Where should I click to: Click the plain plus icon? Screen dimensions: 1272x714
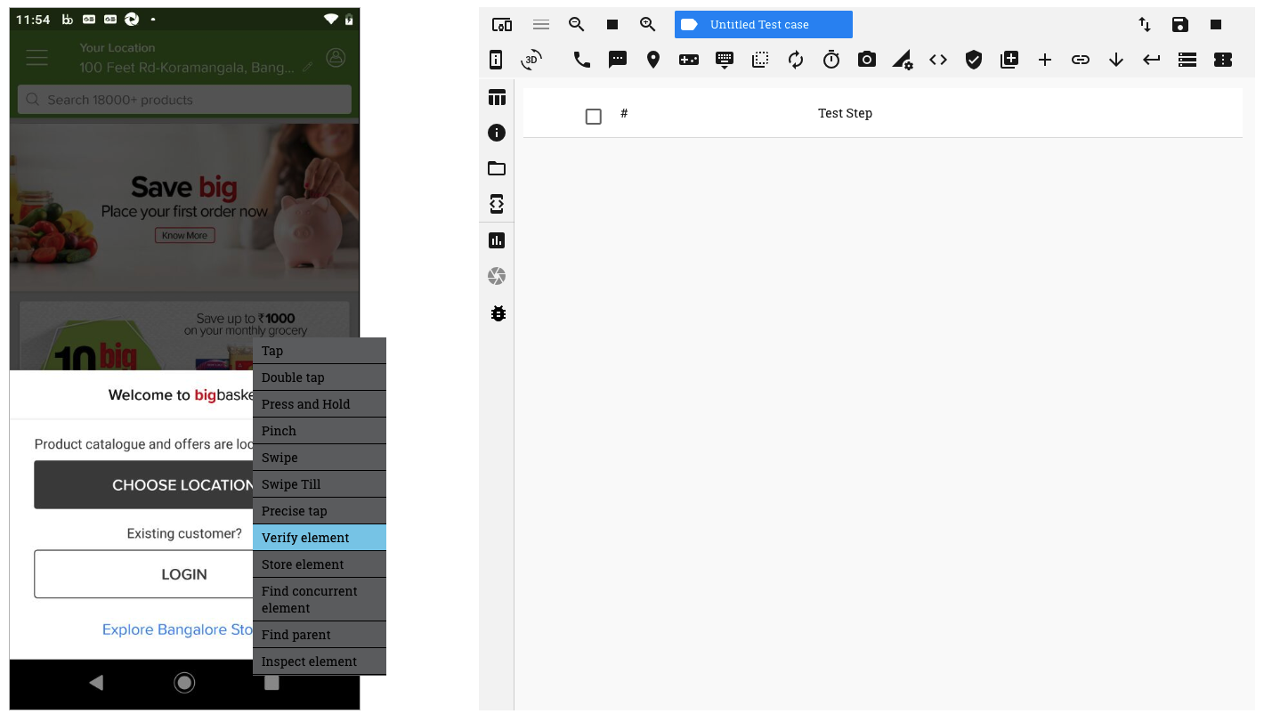point(1045,60)
